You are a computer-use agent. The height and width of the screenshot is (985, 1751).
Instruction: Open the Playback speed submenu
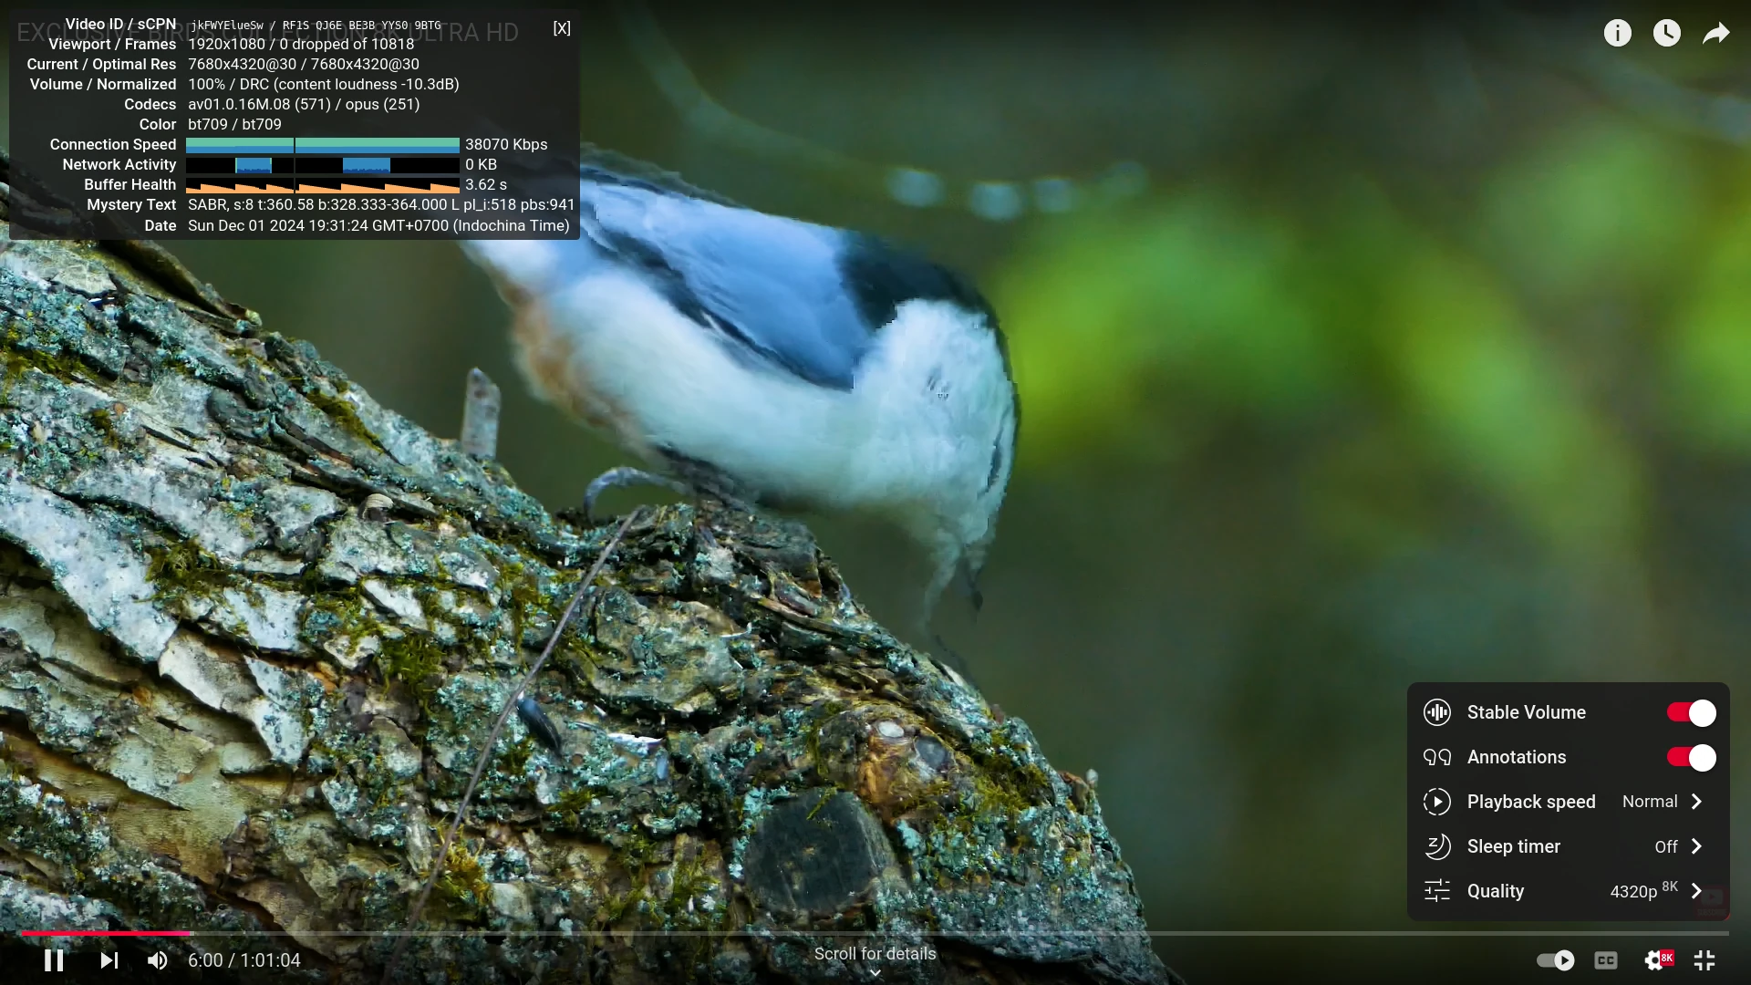[x=1568, y=802]
